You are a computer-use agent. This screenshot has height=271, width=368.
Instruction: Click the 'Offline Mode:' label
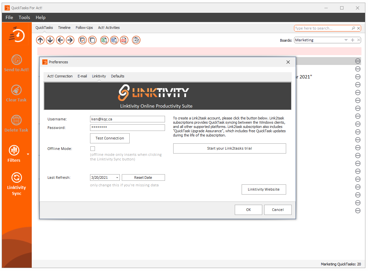[x=60, y=149]
